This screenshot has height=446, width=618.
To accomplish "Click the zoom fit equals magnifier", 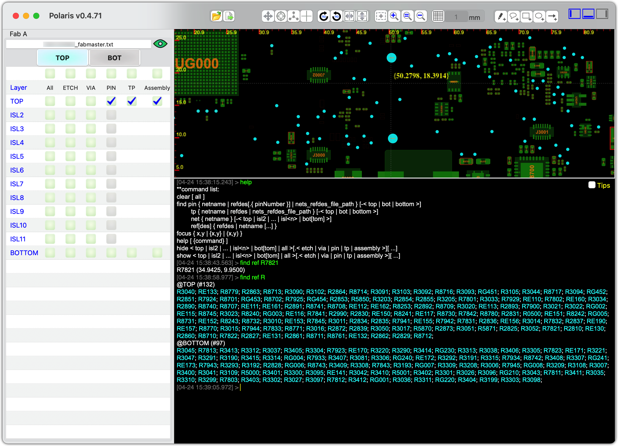I will 407,16.
